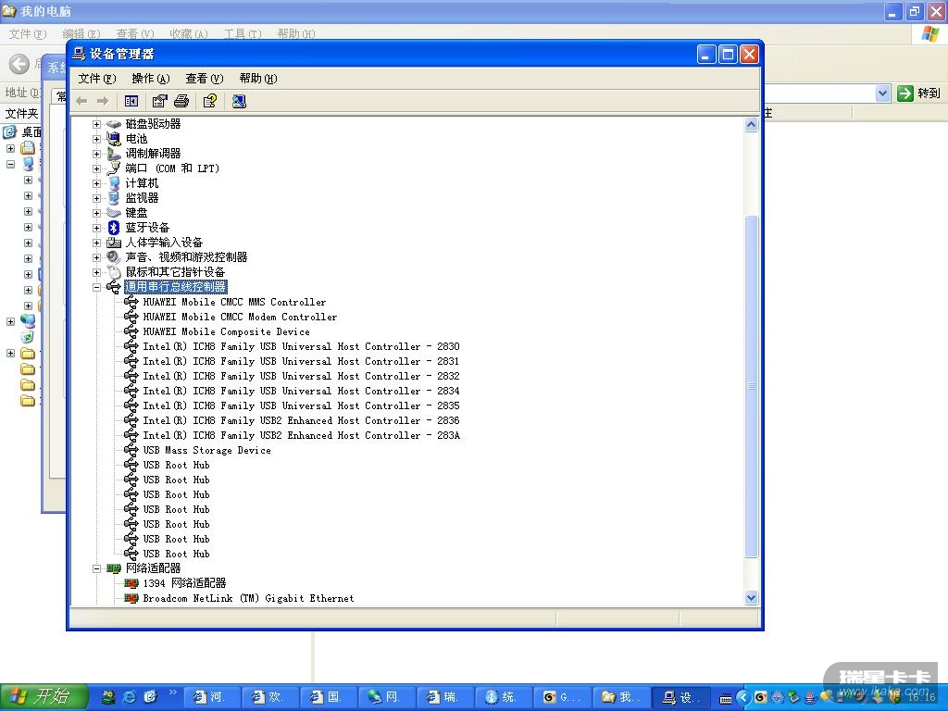948x711 pixels.
Task: Click the Back arrow in Device Manager toolbar
Action: tap(81, 101)
